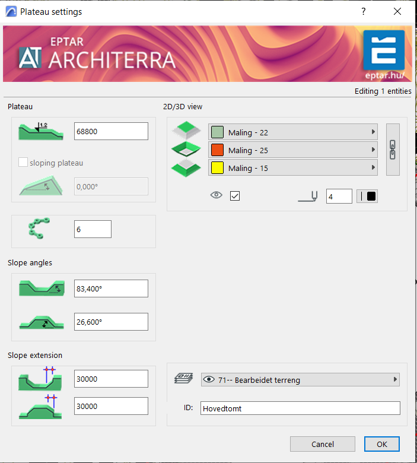Open the Maling - 22 material dropdown
The image size is (417, 463).
[x=293, y=132]
